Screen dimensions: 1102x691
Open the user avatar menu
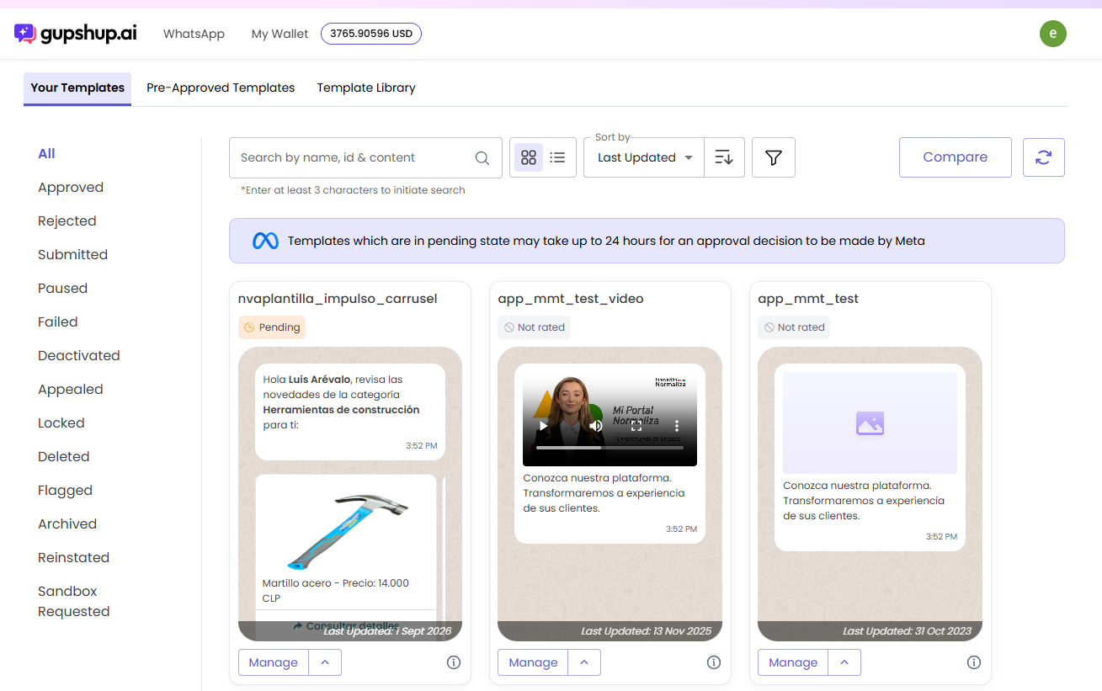tap(1053, 34)
